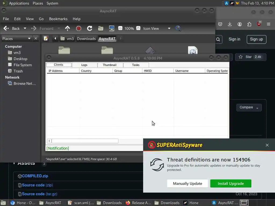The height and width of the screenshot is (206, 275).
Task: Click the Computer toolbar icon
Action: pos(112,28)
